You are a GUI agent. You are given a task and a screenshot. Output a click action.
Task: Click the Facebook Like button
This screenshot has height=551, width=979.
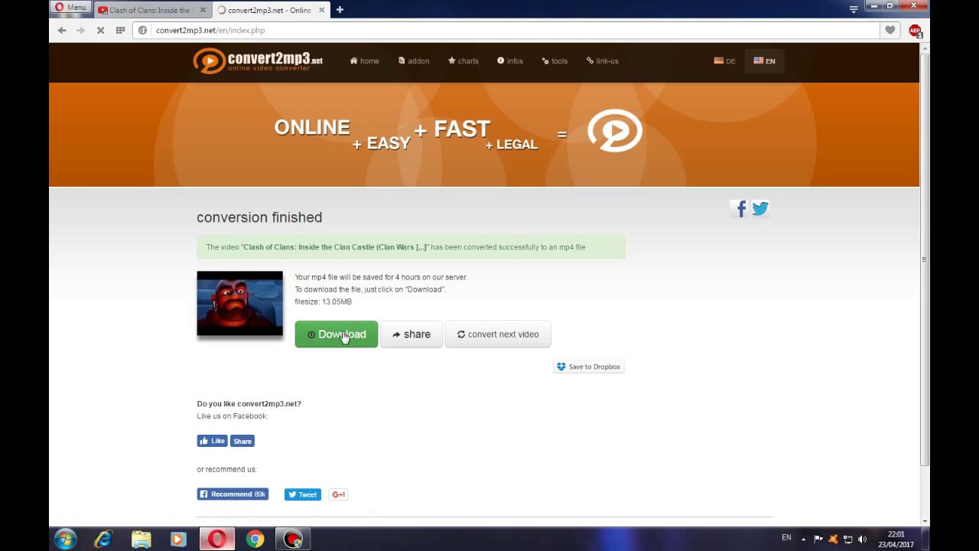click(x=212, y=441)
